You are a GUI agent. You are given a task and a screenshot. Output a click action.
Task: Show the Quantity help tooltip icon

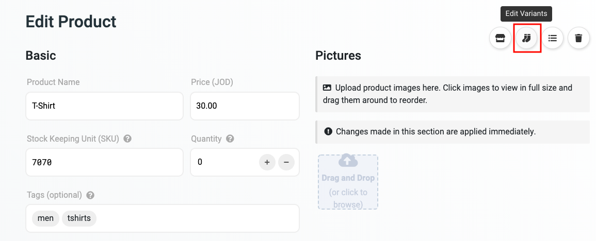230,139
